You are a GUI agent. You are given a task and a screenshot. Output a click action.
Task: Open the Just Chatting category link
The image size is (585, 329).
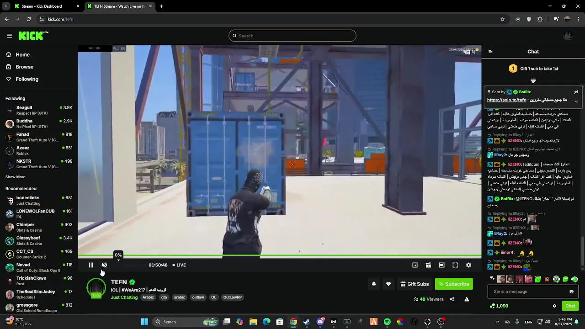(124, 297)
